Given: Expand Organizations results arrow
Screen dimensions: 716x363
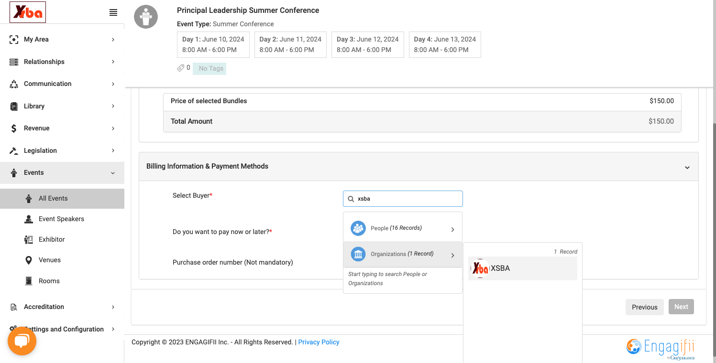Looking at the screenshot, I should [452, 256].
